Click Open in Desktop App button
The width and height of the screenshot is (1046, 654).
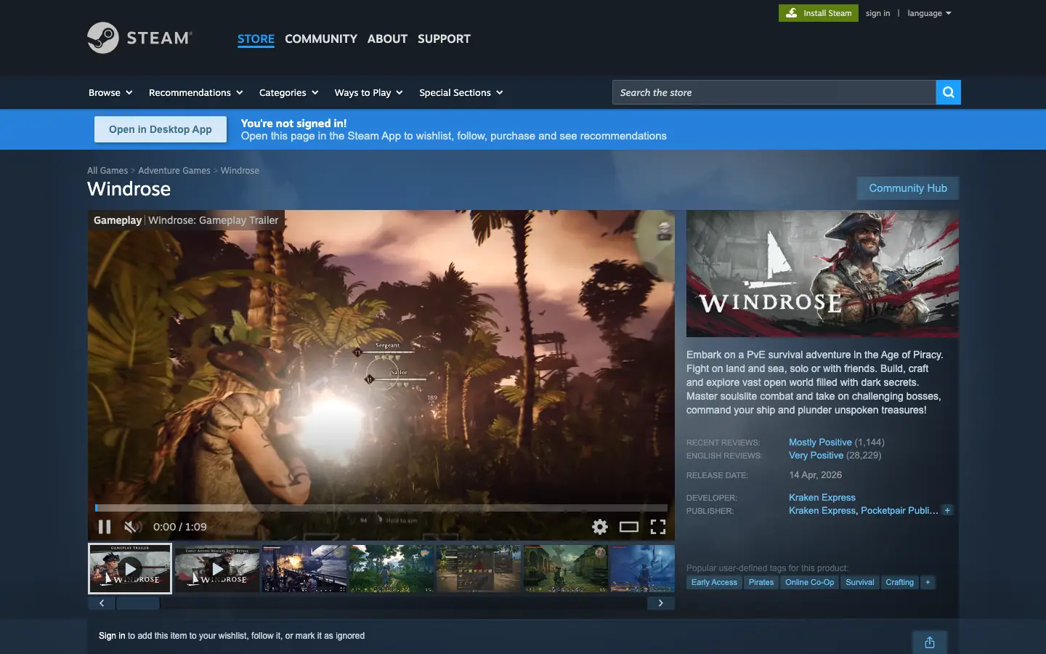coord(161,129)
